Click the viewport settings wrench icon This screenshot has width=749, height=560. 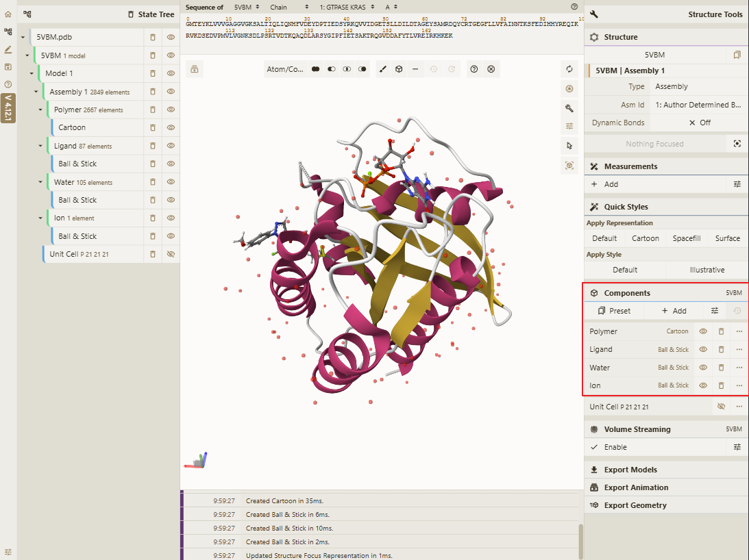point(569,108)
